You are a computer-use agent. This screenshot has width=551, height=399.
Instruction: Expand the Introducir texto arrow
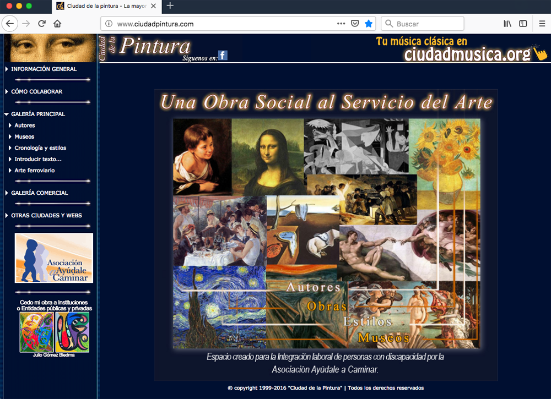pyautogui.click(x=10, y=159)
